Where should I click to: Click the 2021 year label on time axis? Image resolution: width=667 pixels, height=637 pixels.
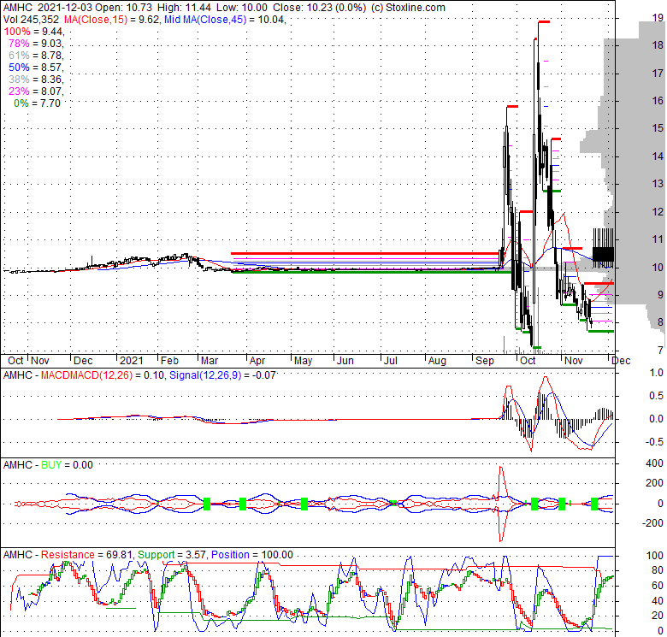(x=131, y=361)
